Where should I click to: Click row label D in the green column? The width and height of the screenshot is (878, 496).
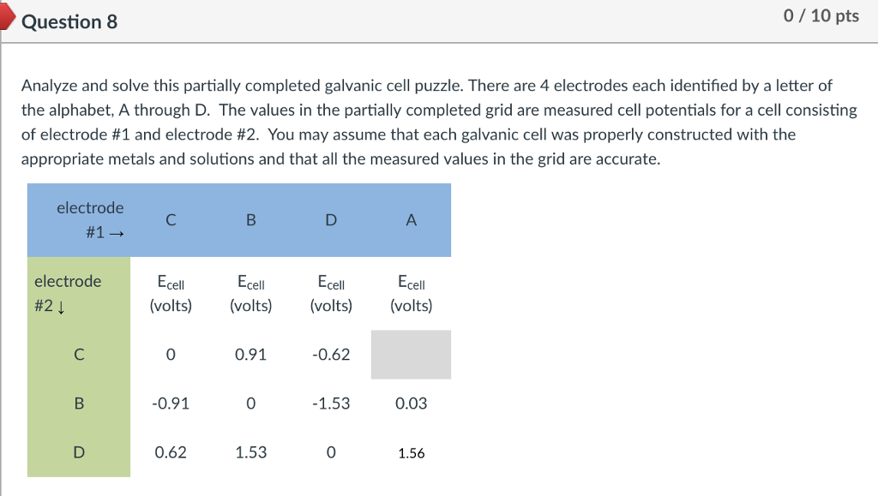click(78, 452)
